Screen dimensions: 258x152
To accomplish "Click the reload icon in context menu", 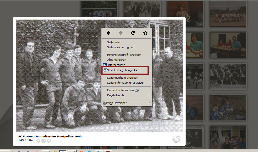I will pos(133,33).
